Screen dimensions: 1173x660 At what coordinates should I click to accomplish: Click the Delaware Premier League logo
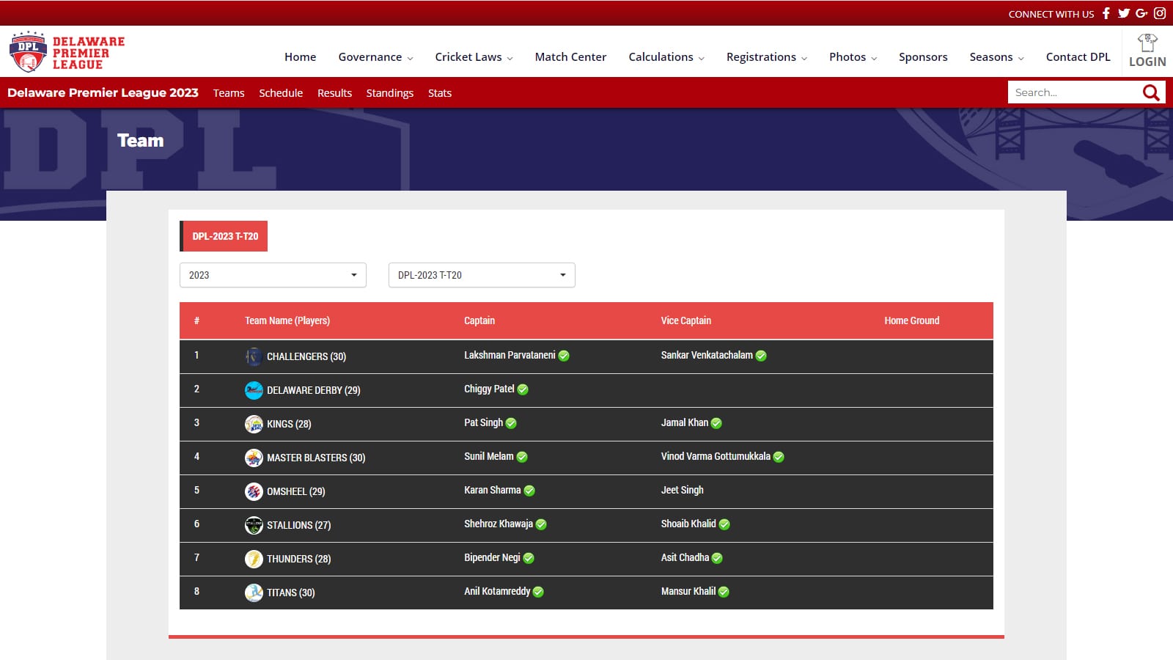[67, 52]
